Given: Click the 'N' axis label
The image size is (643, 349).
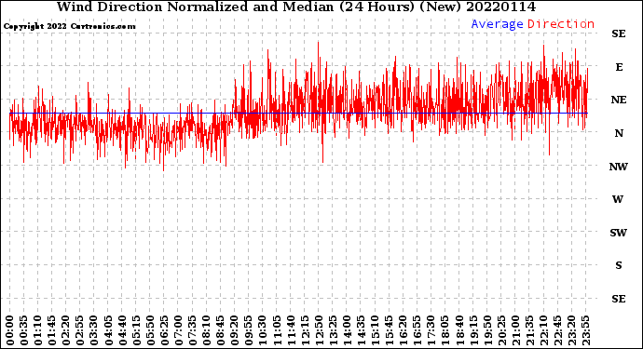Looking at the screenshot, I should (619, 133).
